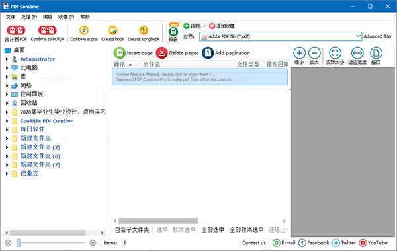Set preview to 实际大小 actual size
The image size is (397, 251).
[335, 53]
